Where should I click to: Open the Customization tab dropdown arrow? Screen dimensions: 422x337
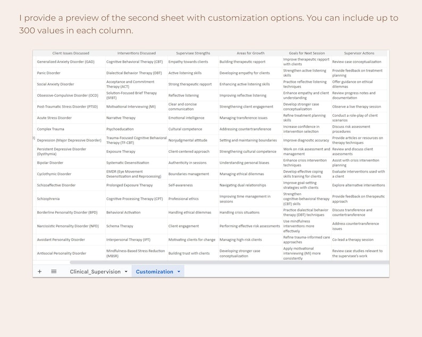179,272
